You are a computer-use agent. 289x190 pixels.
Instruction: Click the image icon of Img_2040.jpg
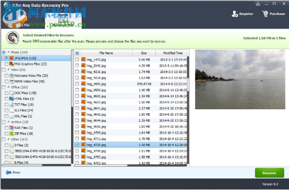(x=83, y=65)
